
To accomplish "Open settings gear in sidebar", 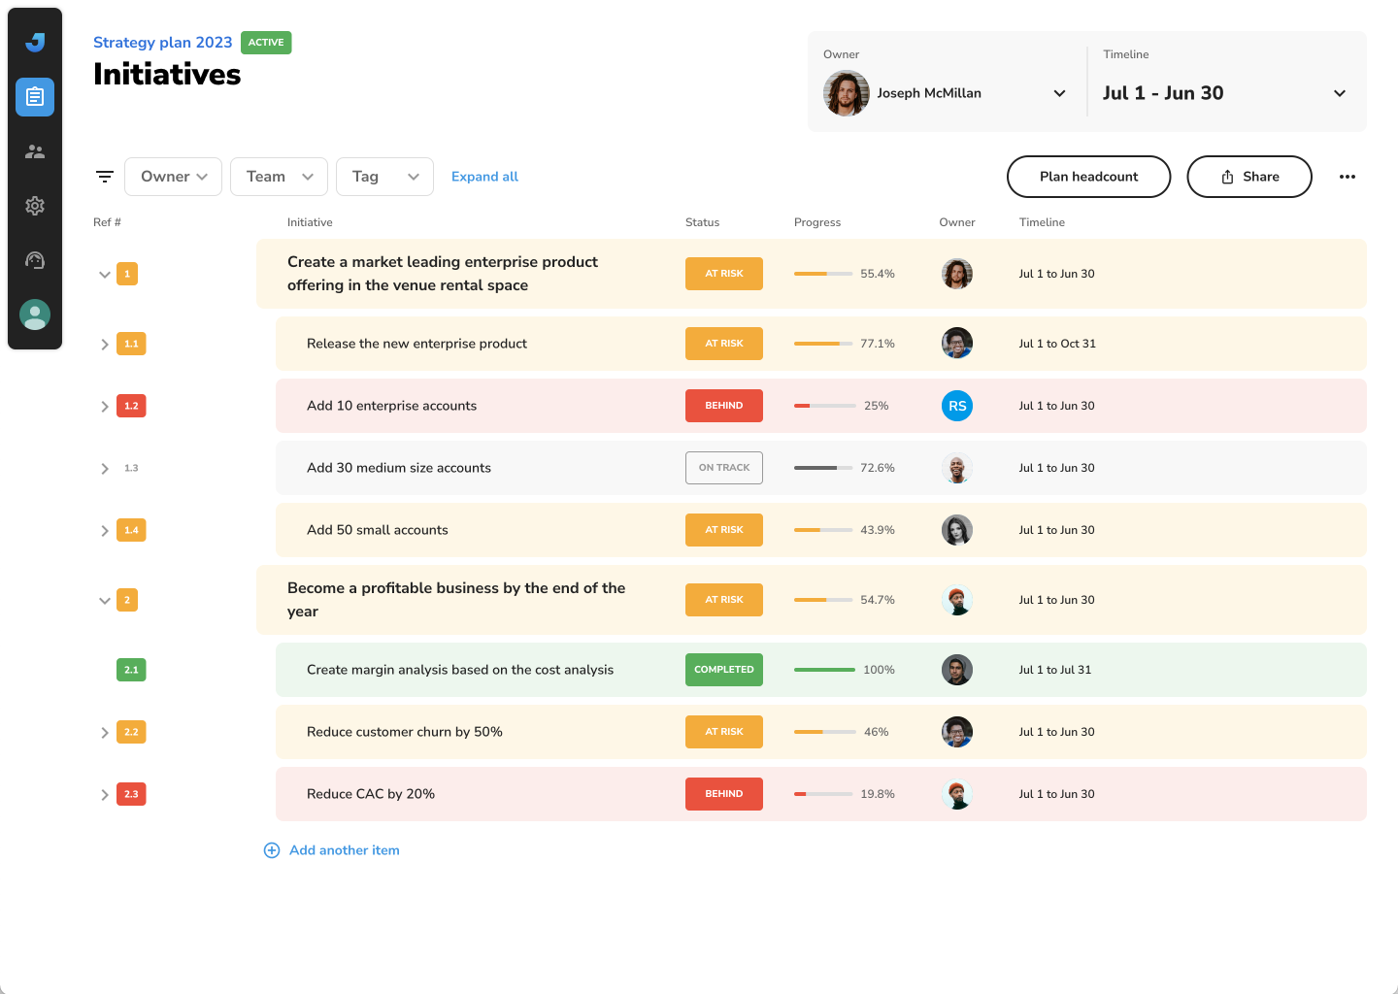I will click(35, 206).
